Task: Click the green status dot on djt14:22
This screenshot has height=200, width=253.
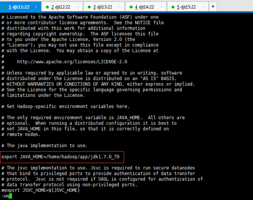Action: (x=131, y=7)
